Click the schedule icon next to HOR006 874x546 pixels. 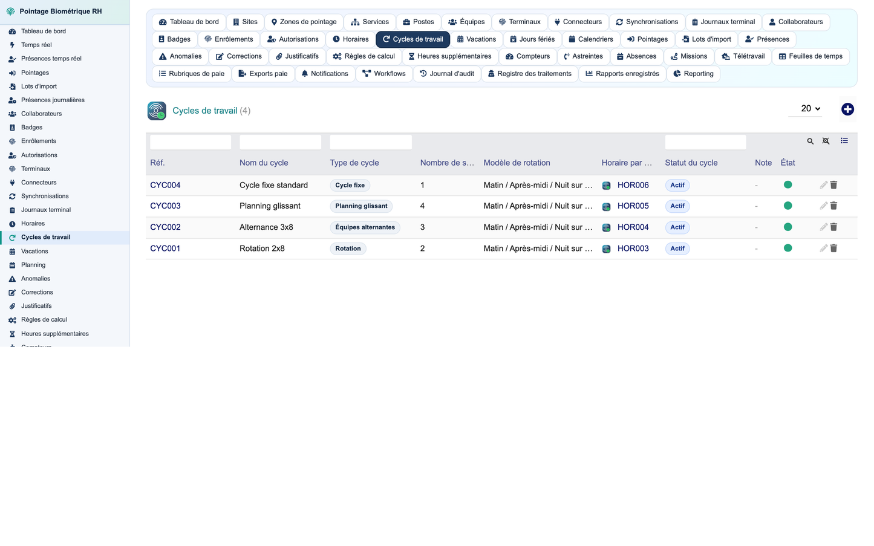pos(606,186)
